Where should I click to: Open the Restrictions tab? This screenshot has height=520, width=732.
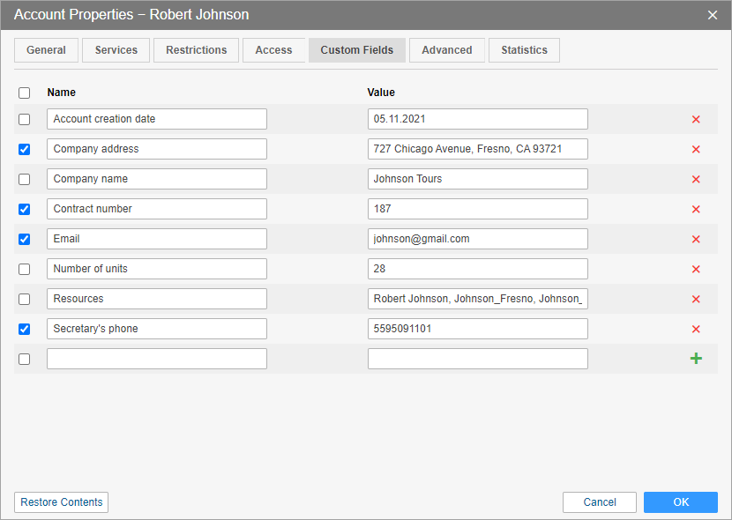196,50
